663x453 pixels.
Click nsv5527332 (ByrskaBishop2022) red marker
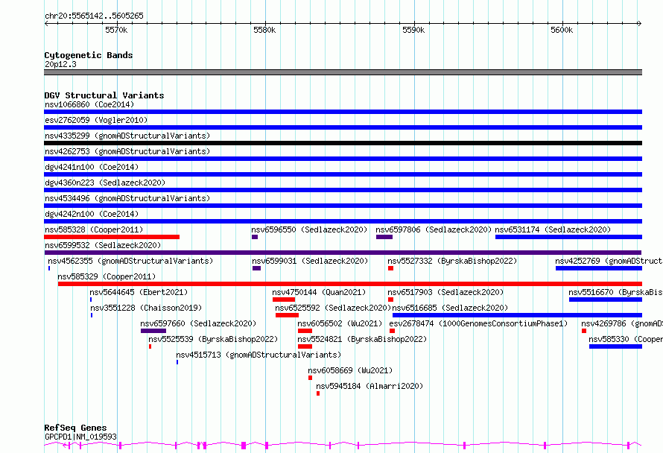click(x=390, y=268)
